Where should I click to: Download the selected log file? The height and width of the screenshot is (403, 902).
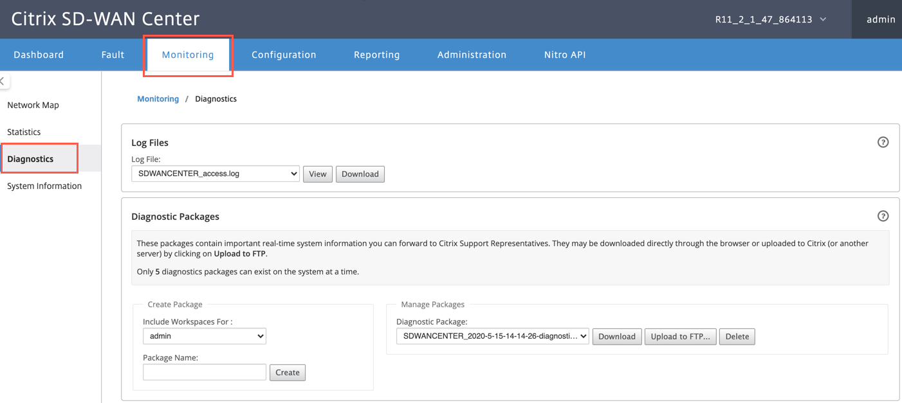[360, 174]
